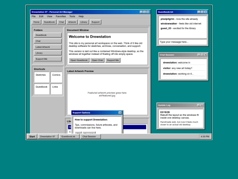Image resolution: width=238 pixels, height=179 pixels.
Task: Switch to Guestbook.txt taskbar item
Action: (x=69, y=137)
